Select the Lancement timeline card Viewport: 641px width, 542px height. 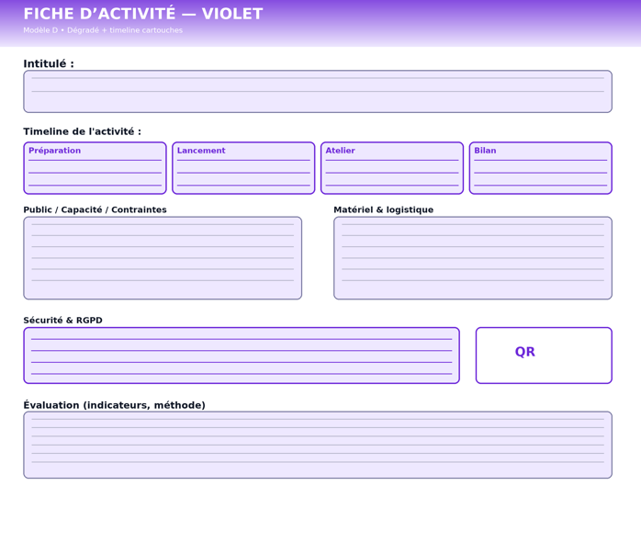(x=243, y=168)
